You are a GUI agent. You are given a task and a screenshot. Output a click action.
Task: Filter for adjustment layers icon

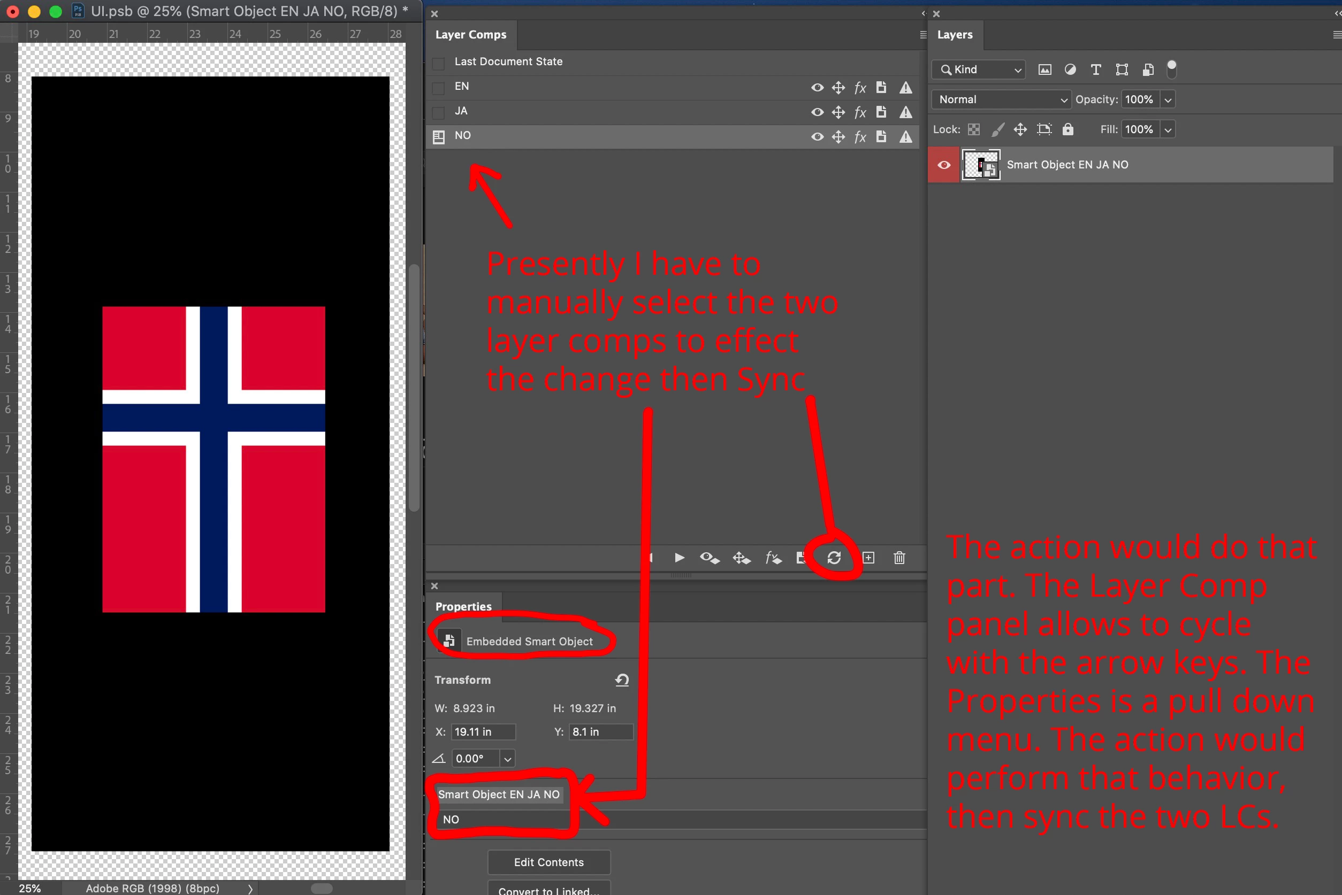pos(1070,70)
